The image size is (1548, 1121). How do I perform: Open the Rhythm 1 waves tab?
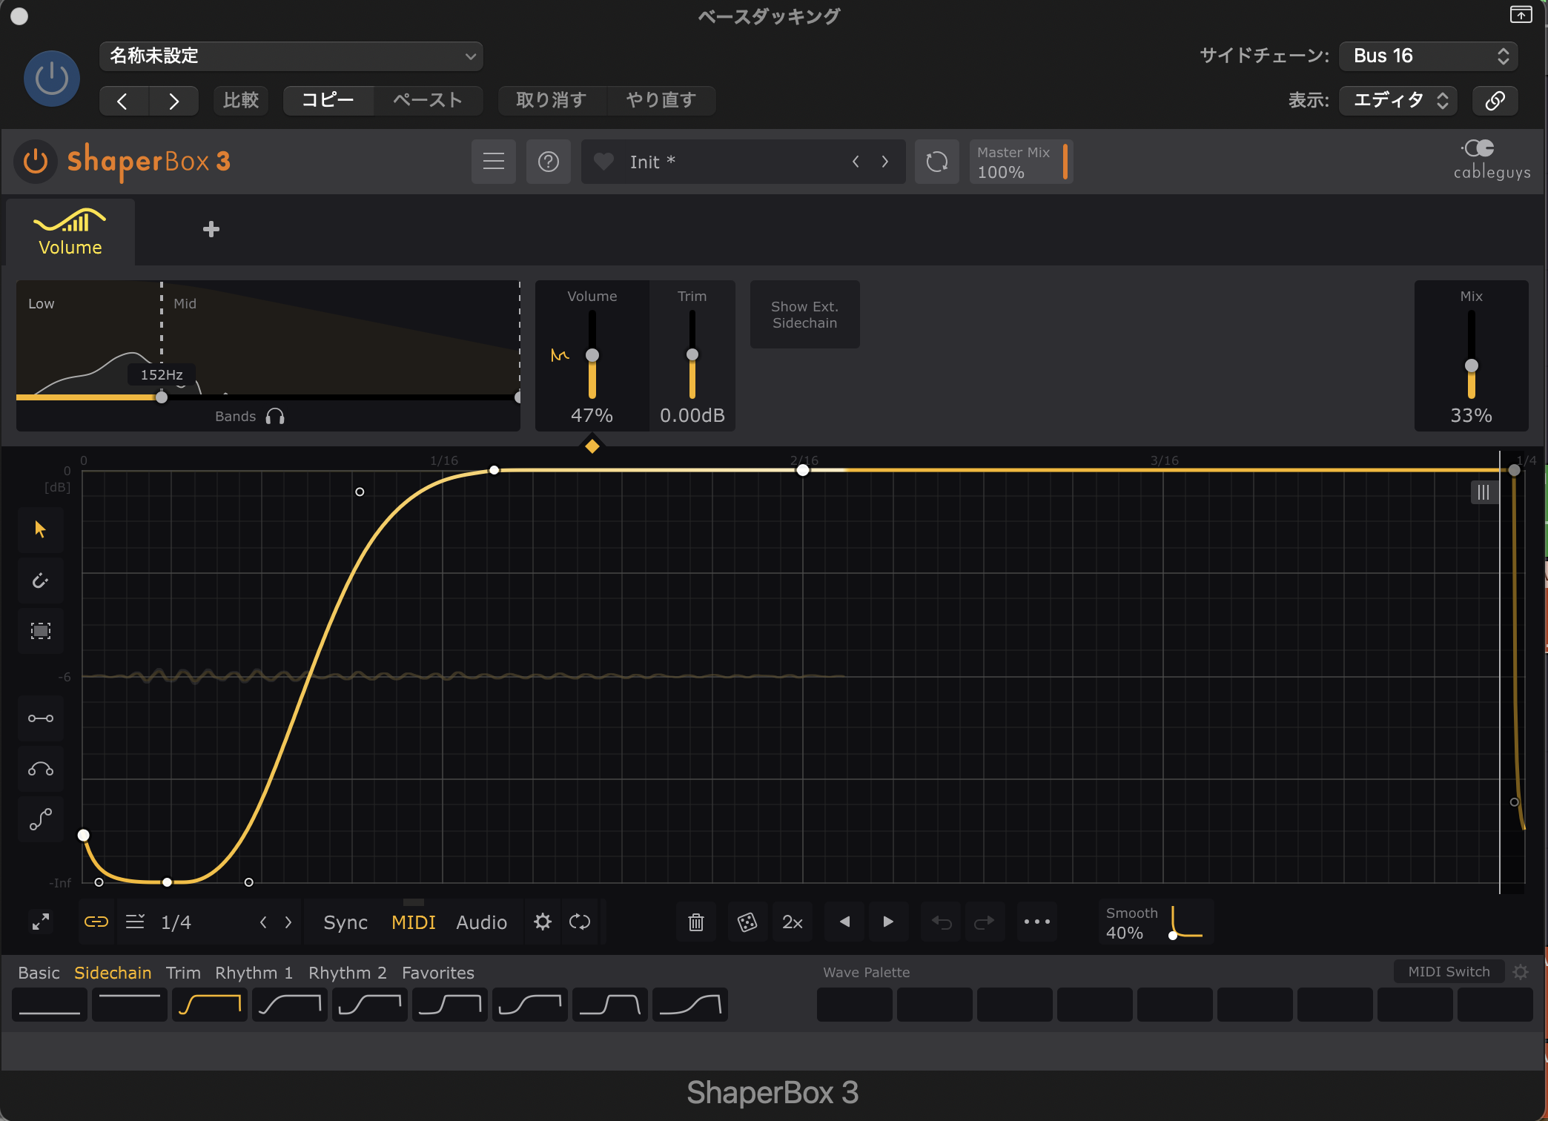click(254, 973)
